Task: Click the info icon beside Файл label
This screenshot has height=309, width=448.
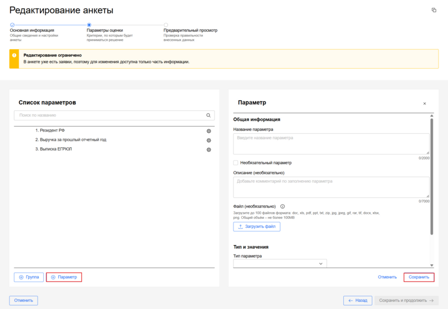Action: click(x=282, y=206)
